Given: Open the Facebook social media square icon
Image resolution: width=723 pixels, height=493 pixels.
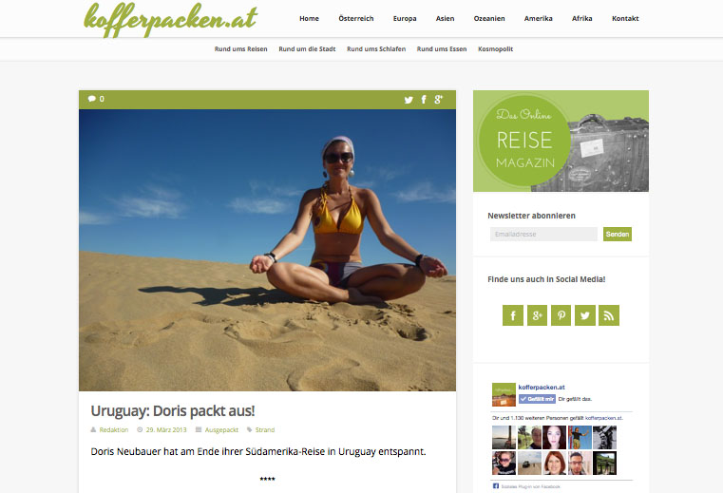Looking at the screenshot, I should tap(513, 315).
